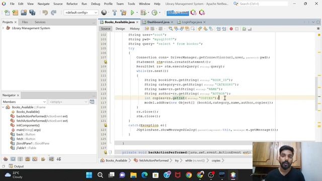Click the New Project toolbar icon
Viewport: 322px width, 181px height.
tap(16, 13)
